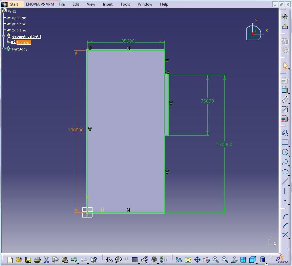Click the Animate Constraint icon

click(x=285, y=109)
